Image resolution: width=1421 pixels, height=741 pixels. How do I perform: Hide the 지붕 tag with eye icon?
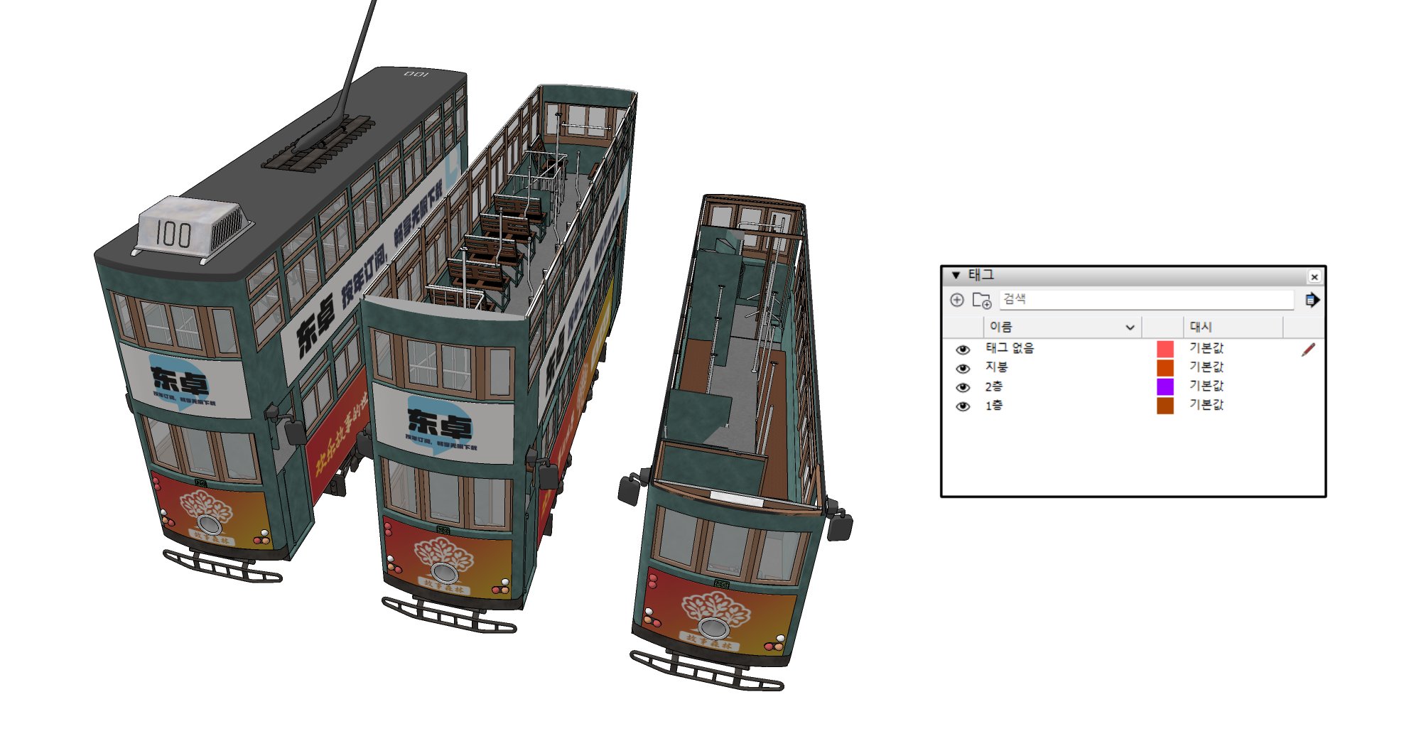(x=963, y=369)
